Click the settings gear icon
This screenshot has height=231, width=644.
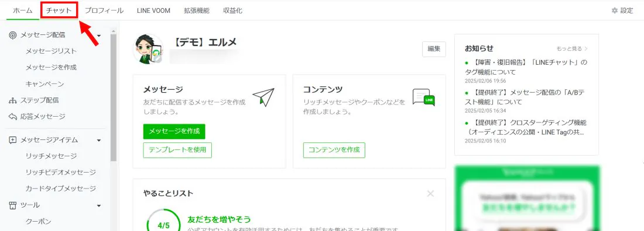(x=614, y=10)
